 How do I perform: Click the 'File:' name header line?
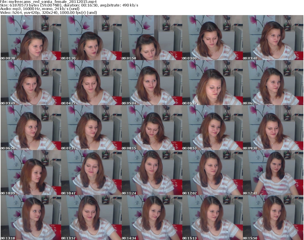(48, 2)
